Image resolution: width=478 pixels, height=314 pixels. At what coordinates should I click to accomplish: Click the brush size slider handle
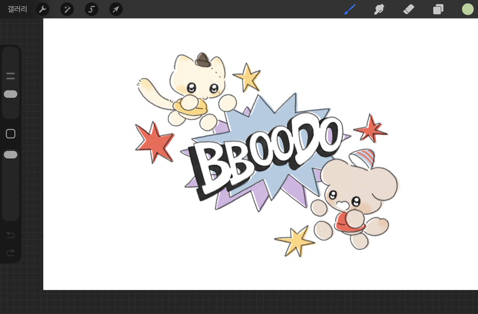point(10,94)
